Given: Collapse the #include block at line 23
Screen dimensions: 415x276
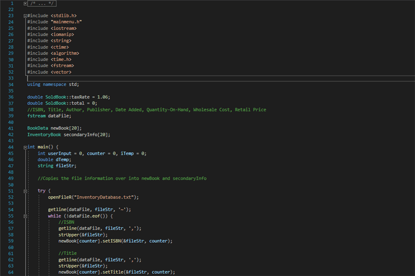Looking at the screenshot, I should [25, 15].
